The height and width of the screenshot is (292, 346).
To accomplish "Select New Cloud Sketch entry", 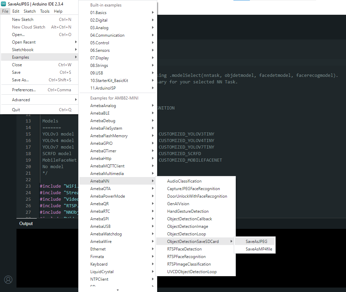I will 39,27.
